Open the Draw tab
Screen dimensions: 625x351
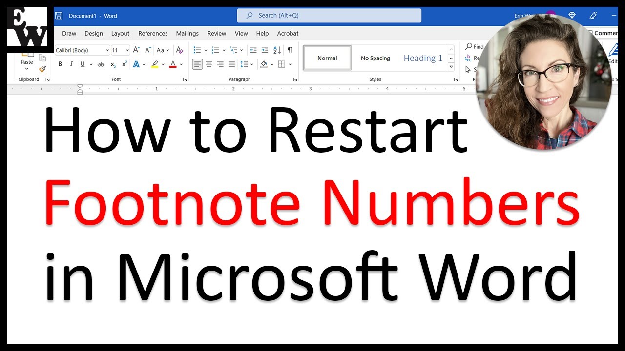pos(69,34)
